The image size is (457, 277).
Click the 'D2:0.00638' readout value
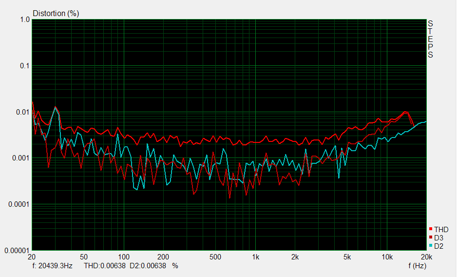tap(148, 266)
